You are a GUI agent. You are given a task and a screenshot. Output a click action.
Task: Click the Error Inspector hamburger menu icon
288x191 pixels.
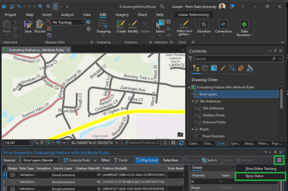pyautogui.click(x=279, y=160)
